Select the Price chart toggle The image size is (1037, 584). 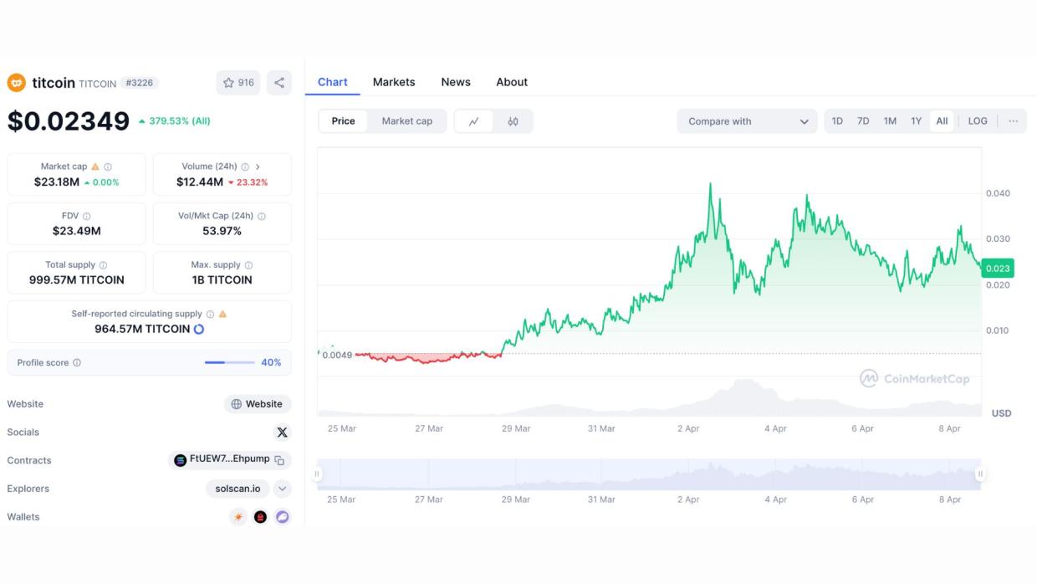pyautogui.click(x=344, y=121)
